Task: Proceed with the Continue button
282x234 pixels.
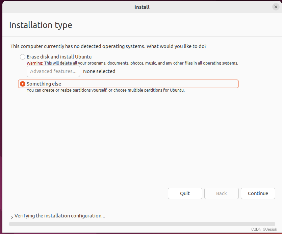Action: click(x=258, y=193)
